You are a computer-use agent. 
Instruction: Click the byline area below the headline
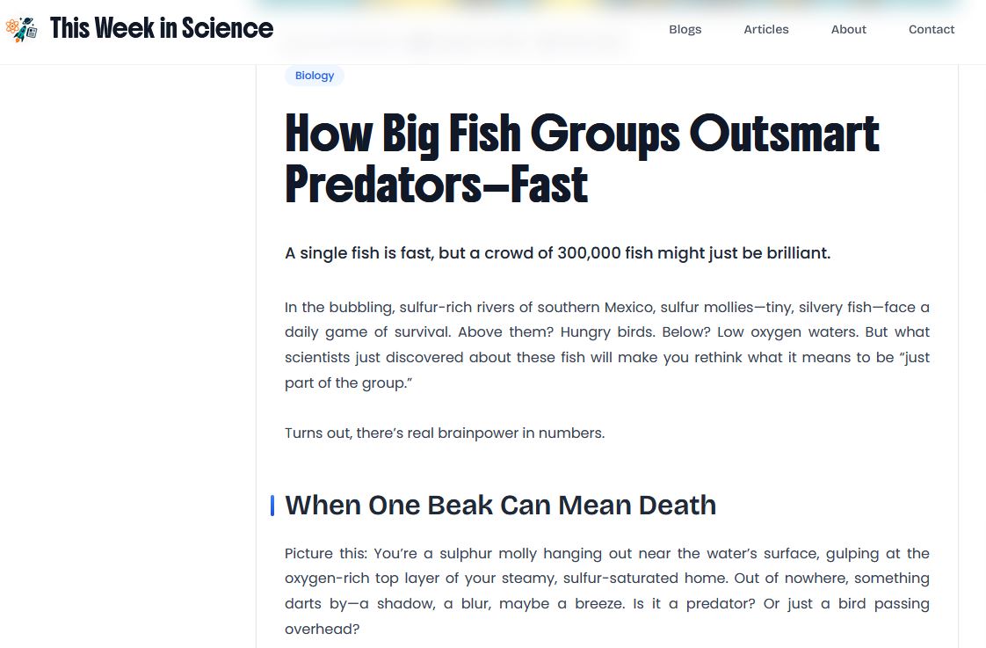[x=457, y=41]
